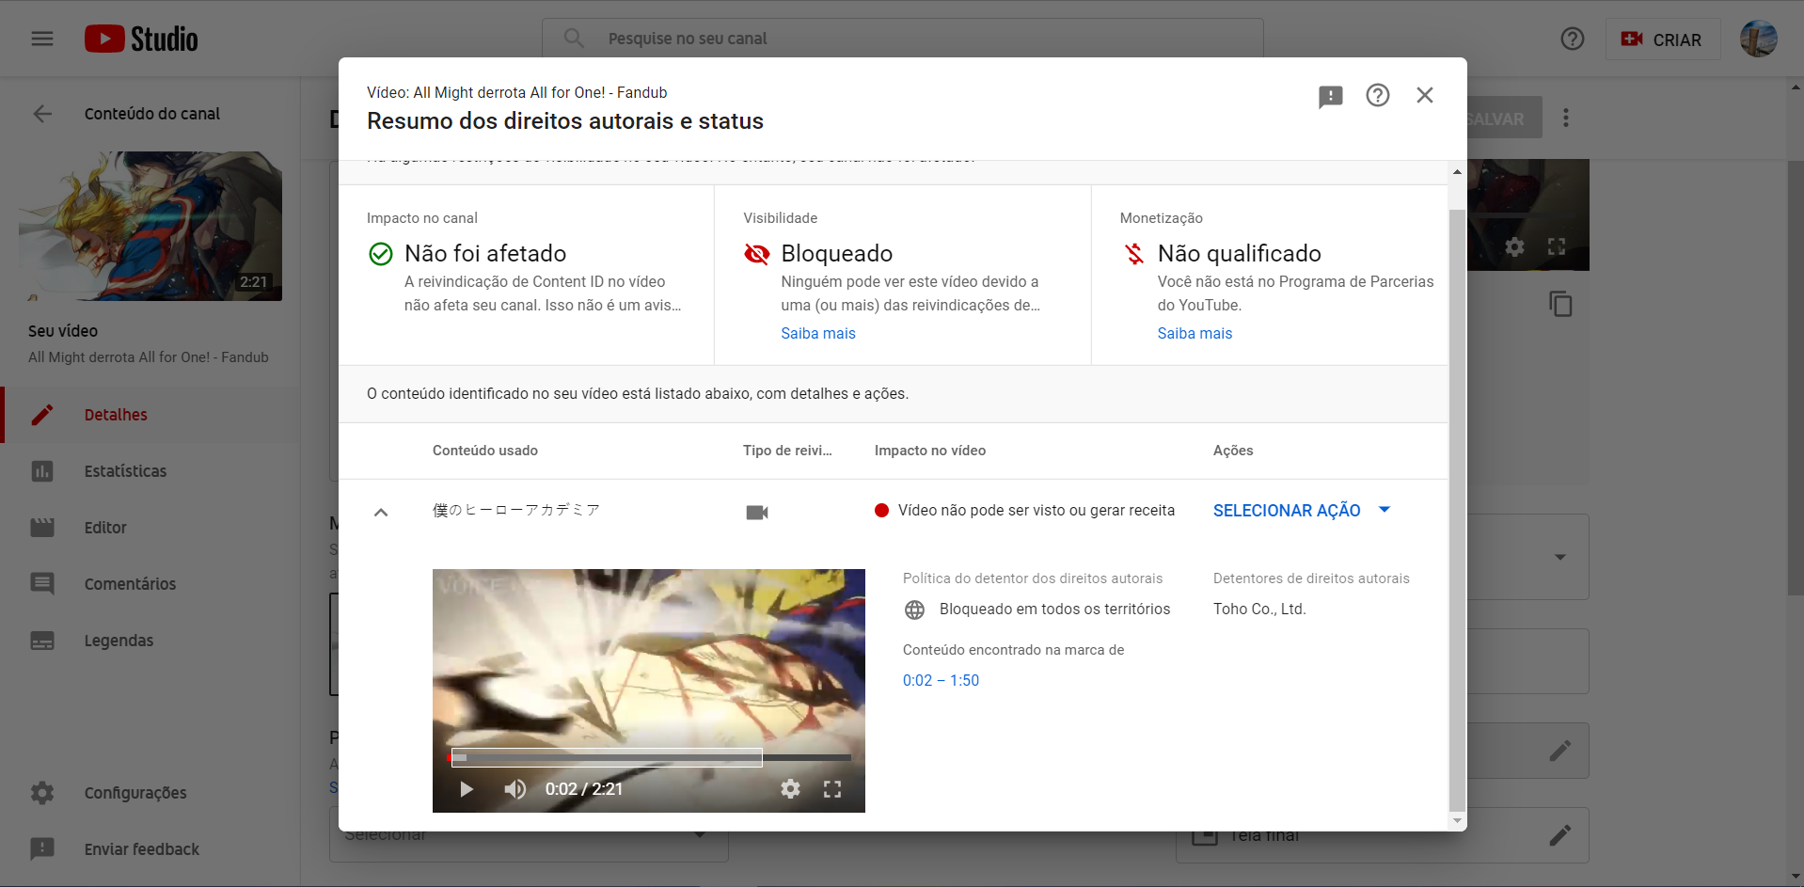Open the three-dot options menu behind dialog
The width and height of the screenshot is (1804, 887).
[x=1566, y=118]
